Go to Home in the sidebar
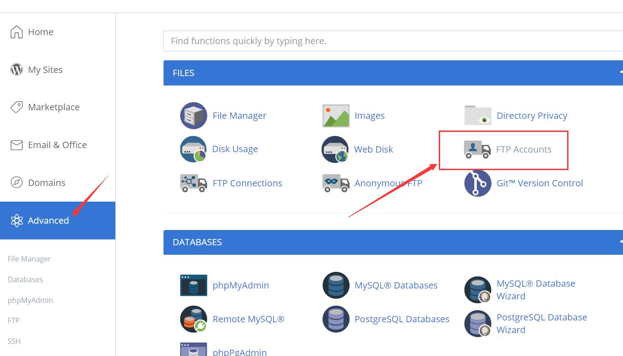Viewport: 623px width, 356px height. (x=41, y=32)
